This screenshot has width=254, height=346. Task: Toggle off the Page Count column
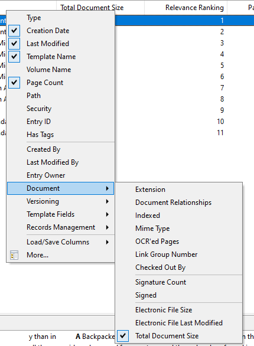(x=14, y=83)
